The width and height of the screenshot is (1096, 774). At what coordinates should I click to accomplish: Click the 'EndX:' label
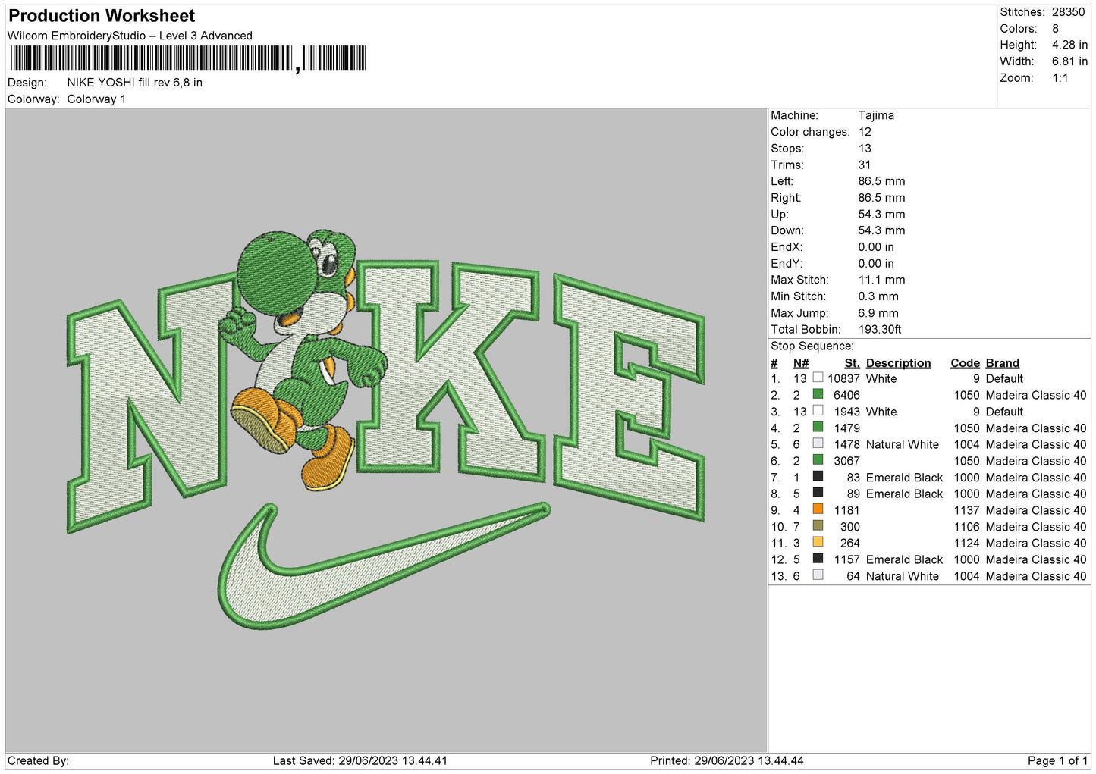tap(787, 247)
